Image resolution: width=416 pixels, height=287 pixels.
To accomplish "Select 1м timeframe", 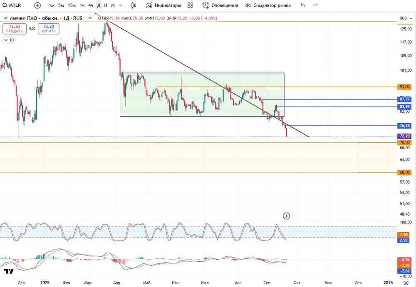I will (x=52, y=5).
